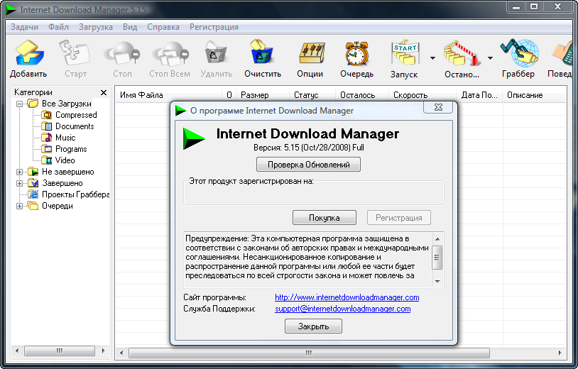Click left arrow of download list scrollbar
Viewport: 578px width, 369px height.
point(121,353)
